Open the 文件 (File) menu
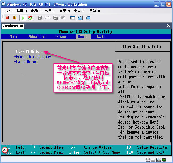The image size is (173, 163). [9, 11]
